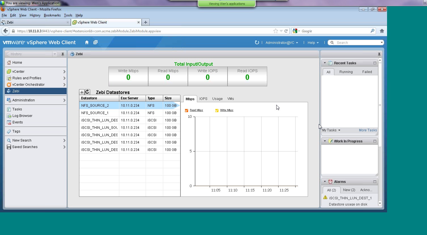Open the Firefox Tools menu
The height and width of the screenshot is (235, 427).
click(x=68, y=15)
